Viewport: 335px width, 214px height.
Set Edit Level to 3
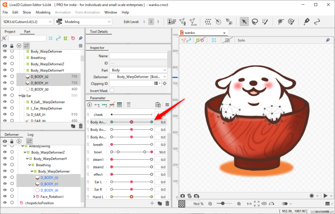coord(158,22)
